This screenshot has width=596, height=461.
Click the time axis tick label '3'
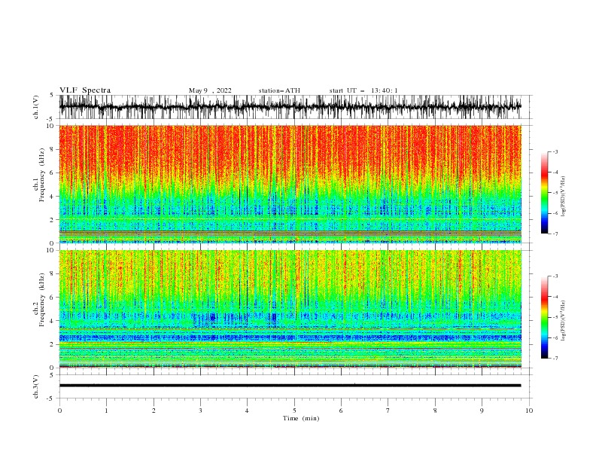click(x=200, y=411)
